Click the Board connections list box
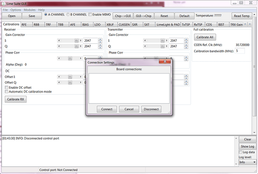 (129, 88)
